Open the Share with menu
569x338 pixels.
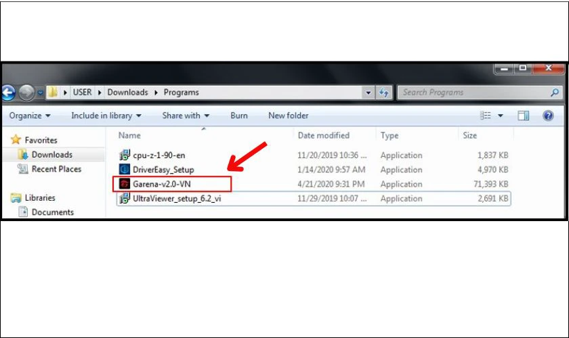pos(186,116)
